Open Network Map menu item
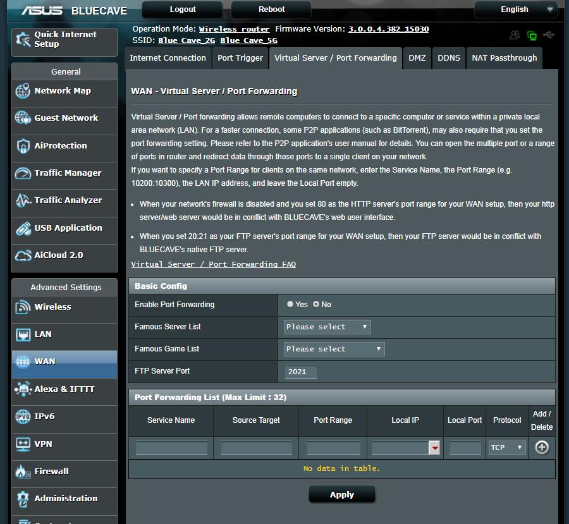This screenshot has height=524, width=569. click(64, 94)
